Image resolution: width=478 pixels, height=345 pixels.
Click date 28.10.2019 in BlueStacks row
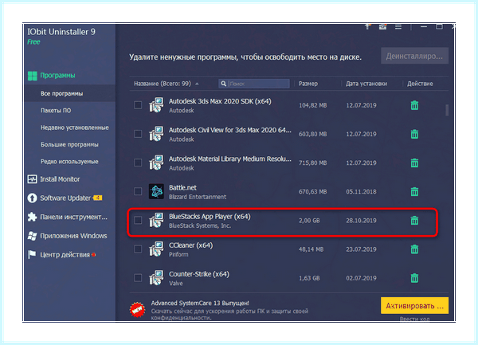361,221
